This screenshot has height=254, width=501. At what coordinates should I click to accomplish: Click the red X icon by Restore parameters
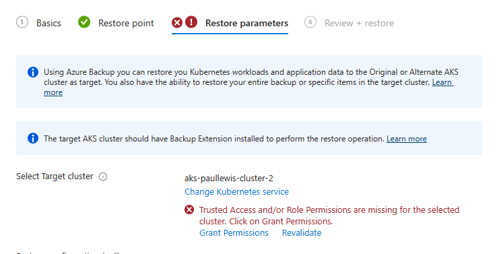click(x=177, y=22)
